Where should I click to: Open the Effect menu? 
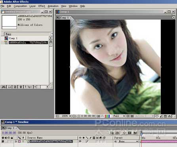(x=42, y=6)
